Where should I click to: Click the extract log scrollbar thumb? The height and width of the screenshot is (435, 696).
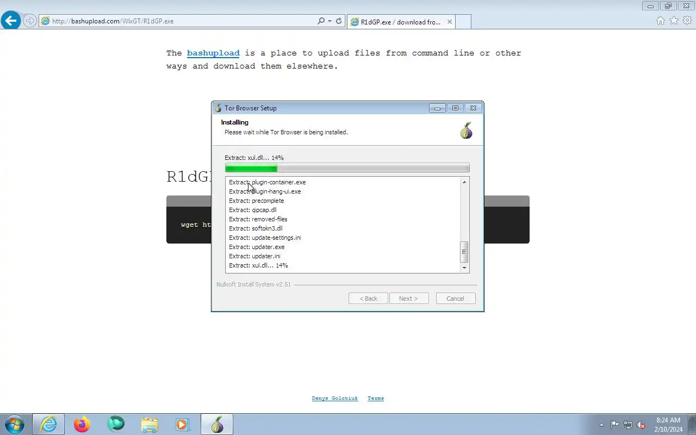[x=464, y=252]
